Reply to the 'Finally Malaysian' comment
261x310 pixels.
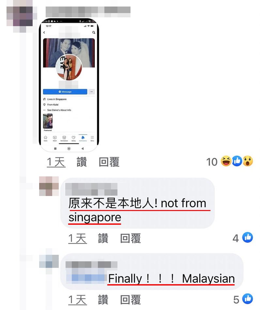[x=130, y=300]
